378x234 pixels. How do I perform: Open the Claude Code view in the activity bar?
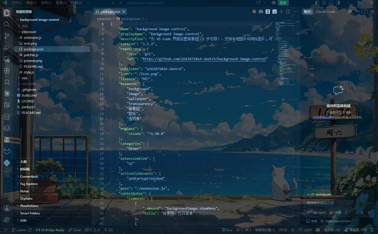[x=7, y=94]
